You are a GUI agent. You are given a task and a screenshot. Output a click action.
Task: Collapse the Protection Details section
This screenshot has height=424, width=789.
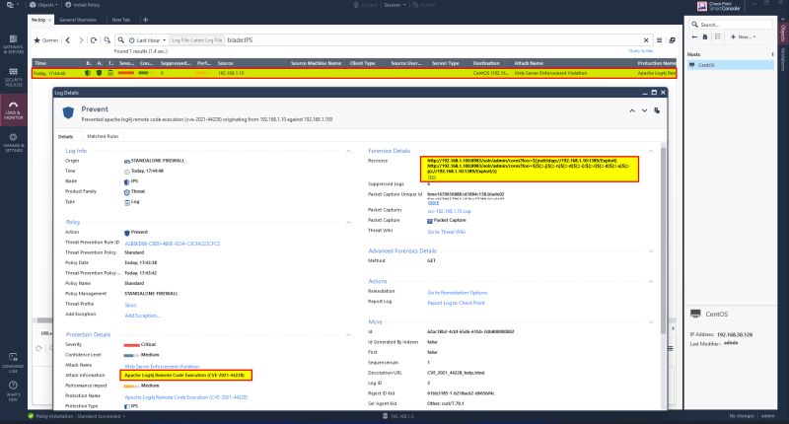click(x=348, y=334)
